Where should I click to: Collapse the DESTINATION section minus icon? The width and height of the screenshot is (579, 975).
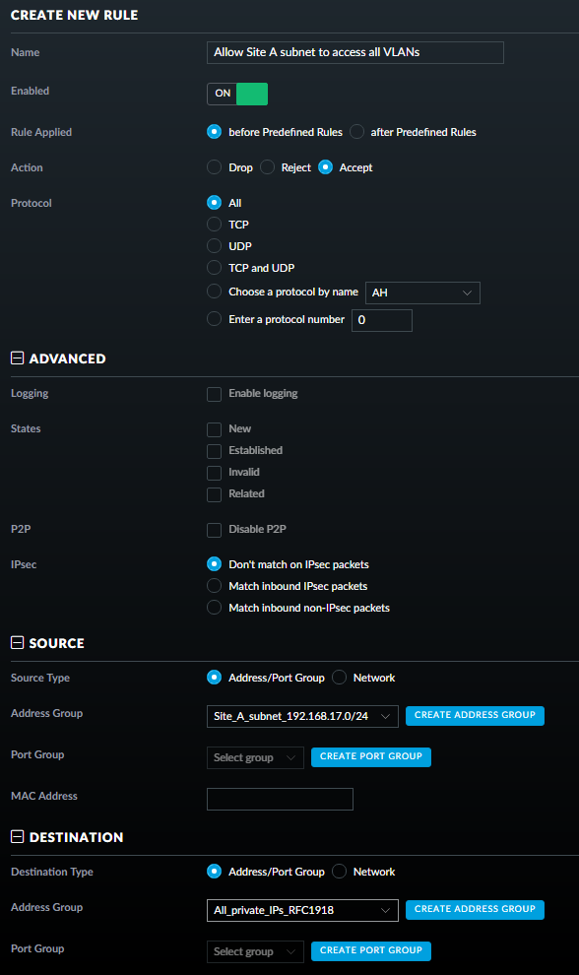[x=18, y=836]
